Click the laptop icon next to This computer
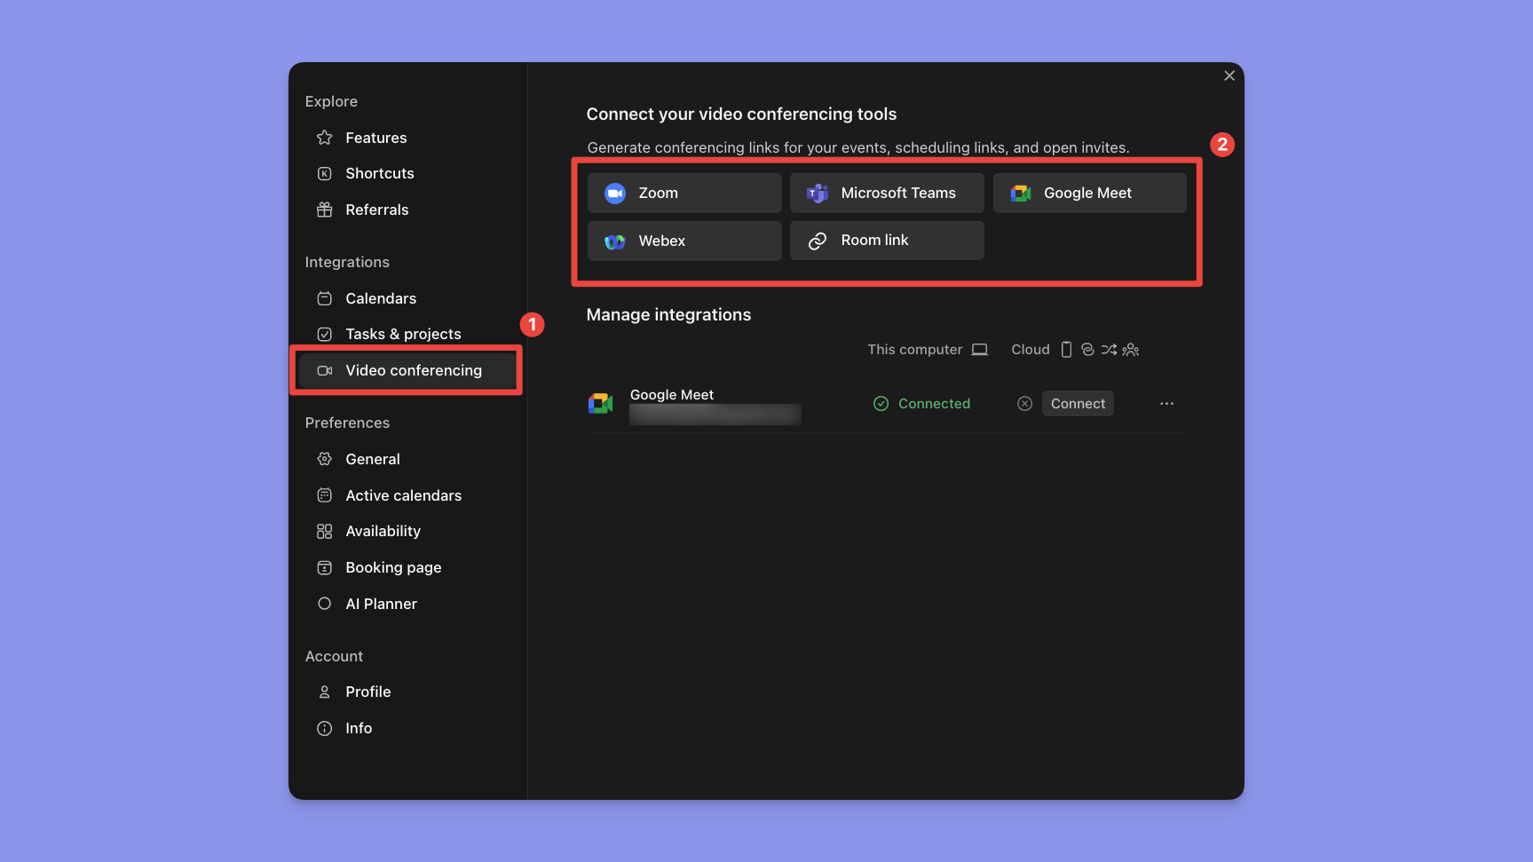 tap(979, 350)
